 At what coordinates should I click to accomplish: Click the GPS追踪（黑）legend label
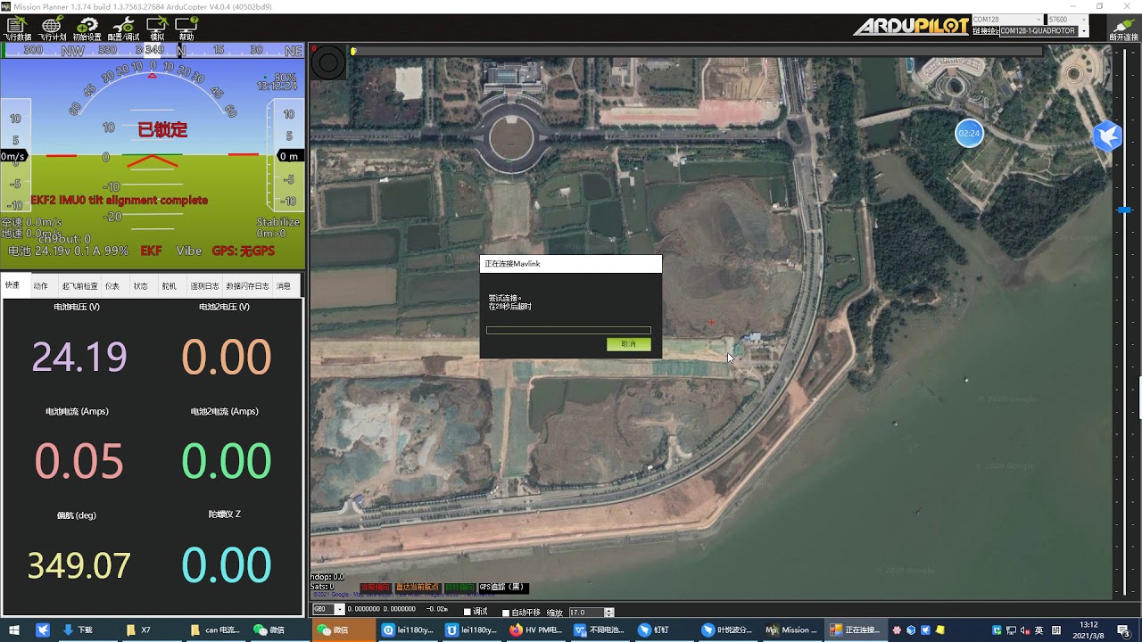503,588
